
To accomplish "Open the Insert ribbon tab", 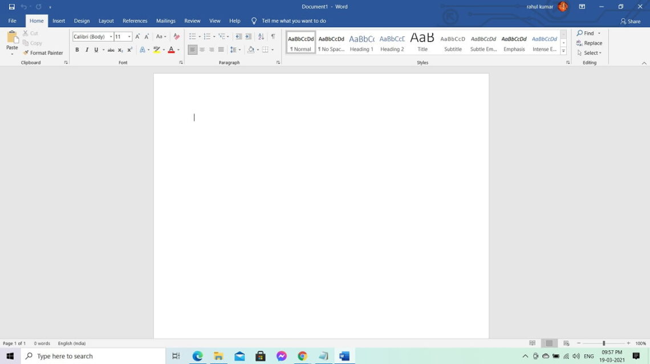I will click(x=59, y=20).
